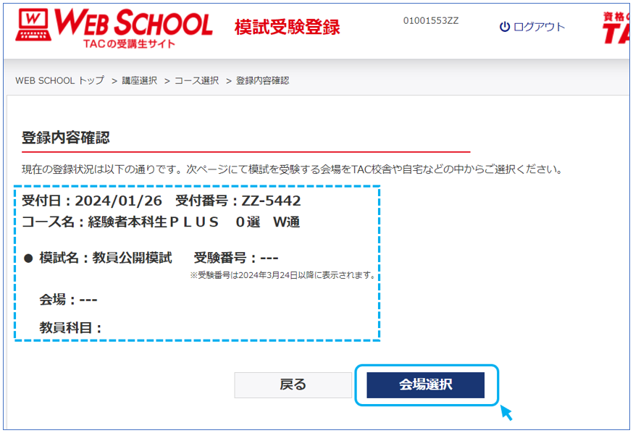Image resolution: width=633 pixels, height=433 pixels.
Task: Open コース選択 in the breadcrumb
Action: click(196, 80)
